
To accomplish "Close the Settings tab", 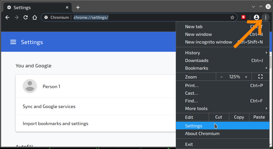I will point(67,7).
